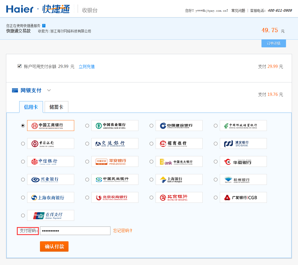Click the 广发银行 CGB logo tile
Viewport: 298px width, 265px height.
pyautogui.click(x=243, y=197)
